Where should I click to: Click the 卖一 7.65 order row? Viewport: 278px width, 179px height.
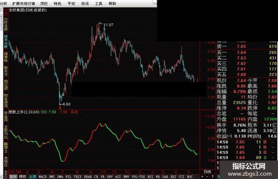click(247, 46)
